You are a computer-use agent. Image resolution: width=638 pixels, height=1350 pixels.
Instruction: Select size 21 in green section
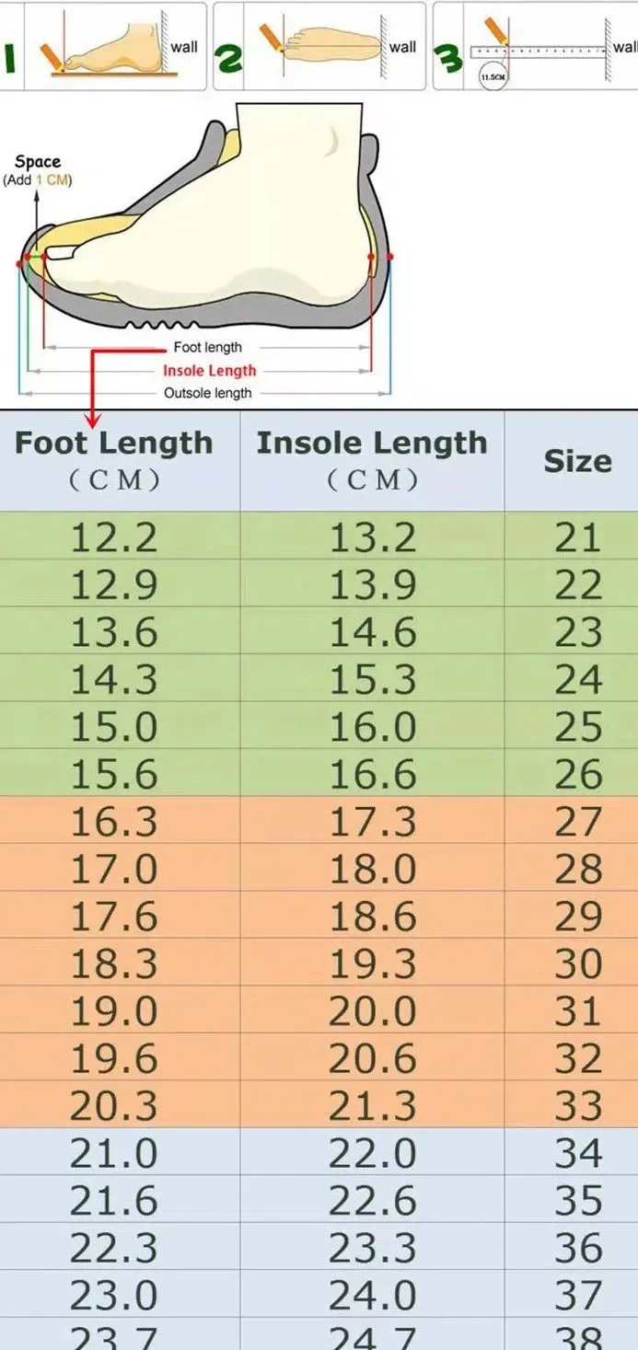(577, 537)
